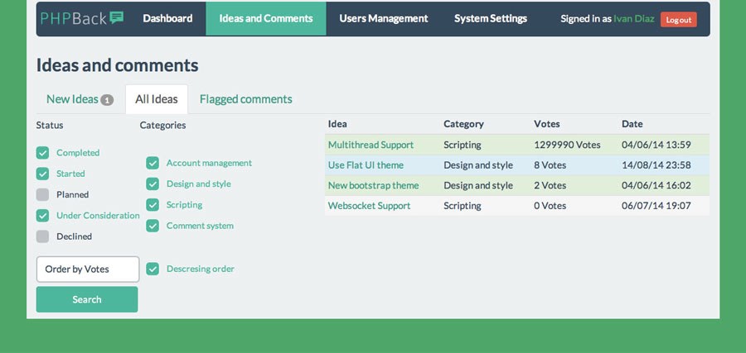Click the Date column header
Image resolution: width=746 pixels, height=353 pixels.
pyautogui.click(x=632, y=124)
